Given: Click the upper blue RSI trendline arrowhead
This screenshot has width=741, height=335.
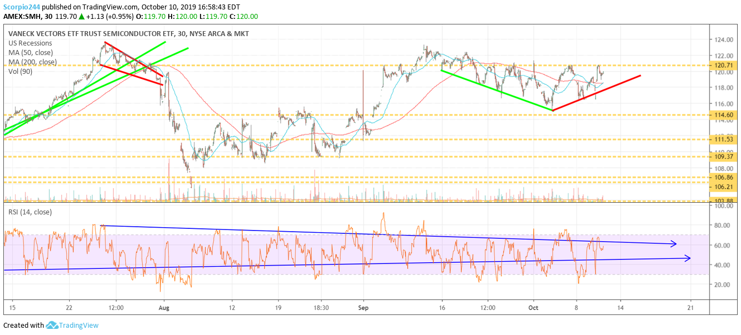Looking at the screenshot, I should [x=674, y=243].
